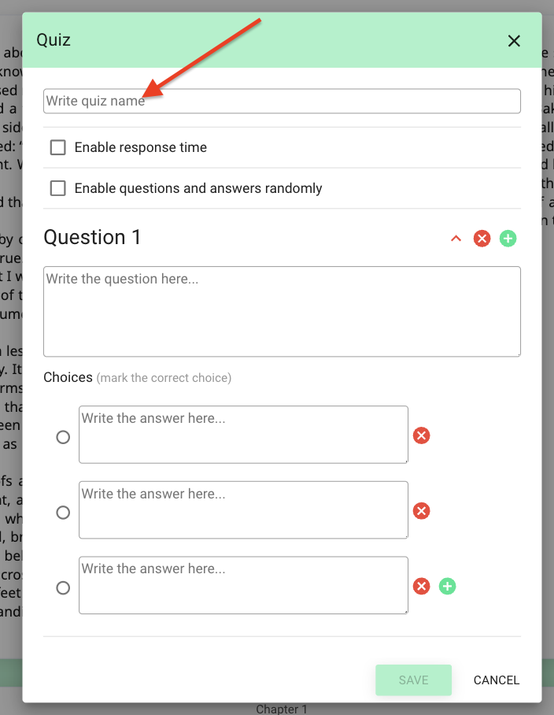Focus the third answer text box
This screenshot has height=715, width=554.
tap(243, 585)
